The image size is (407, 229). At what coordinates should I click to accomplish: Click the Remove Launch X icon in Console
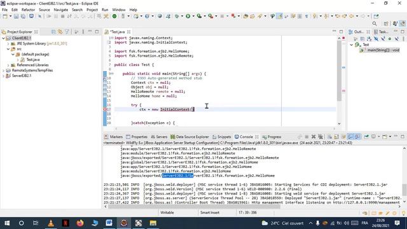[314, 137]
